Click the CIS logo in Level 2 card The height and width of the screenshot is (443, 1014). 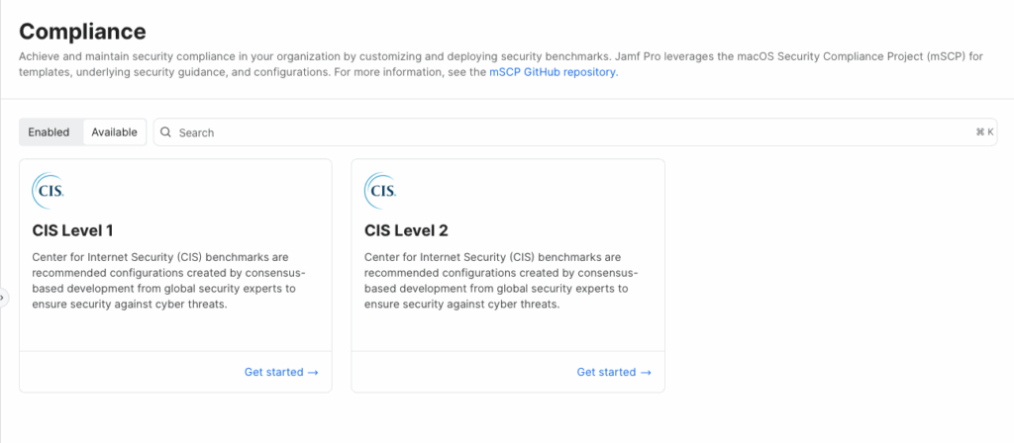[x=381, y=189]
